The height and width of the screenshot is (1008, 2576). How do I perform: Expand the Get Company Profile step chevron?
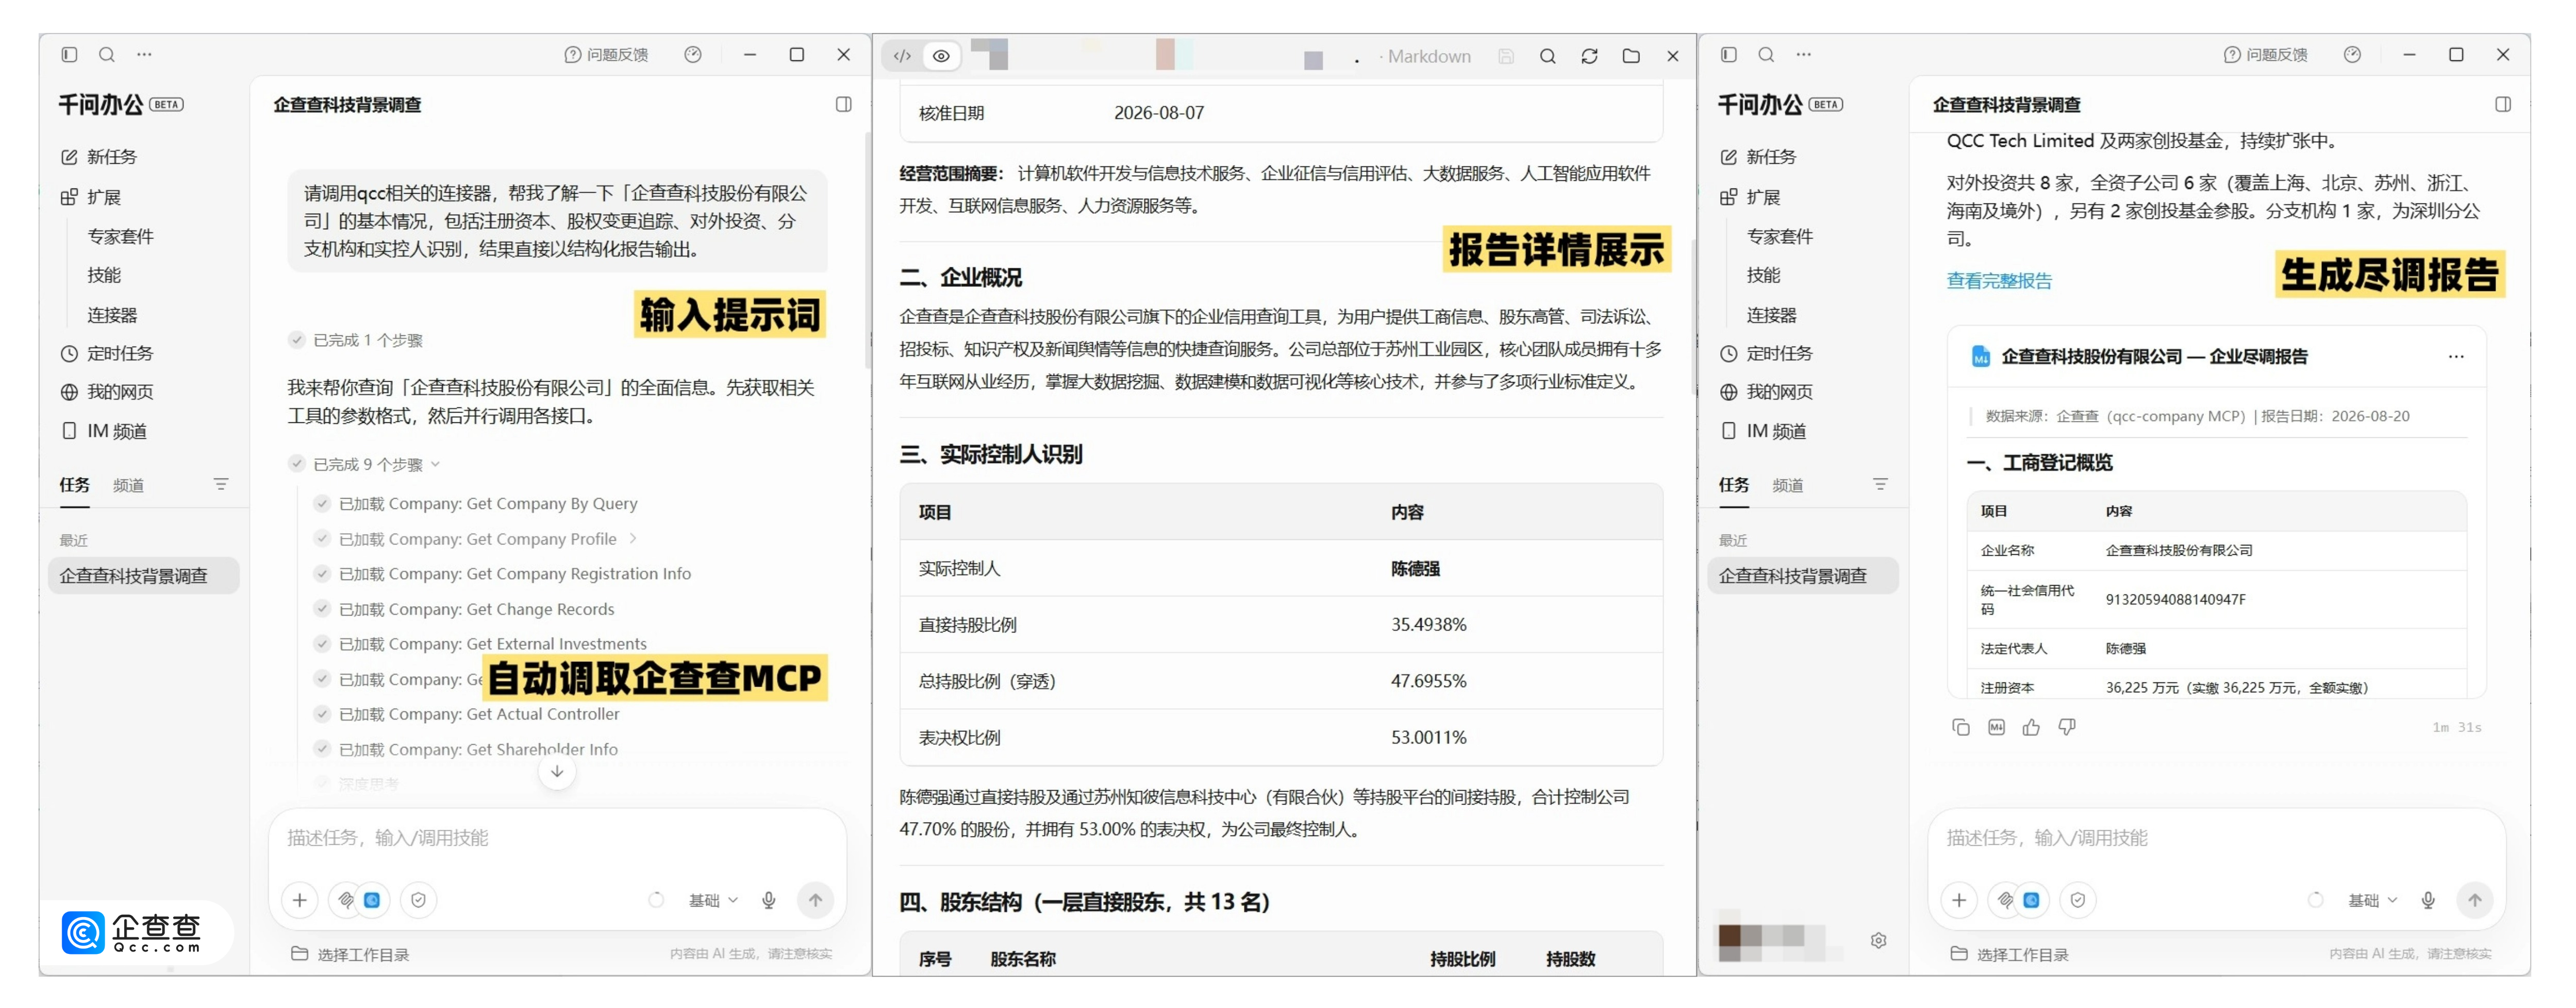pyautogui.click(x=633, y=538)
